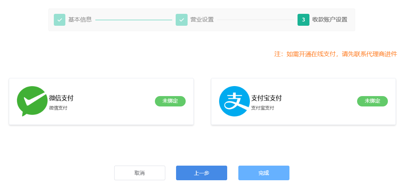Viewport: 414px width, 186px height.
Task: Click the small 支付宝支付 subtitle text
Action: coord(263,108)
